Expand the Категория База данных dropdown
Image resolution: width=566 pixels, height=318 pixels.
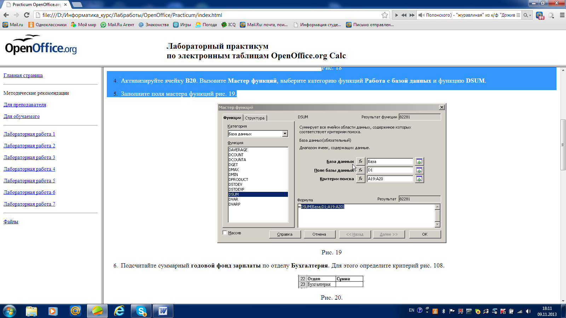point(285,134)
